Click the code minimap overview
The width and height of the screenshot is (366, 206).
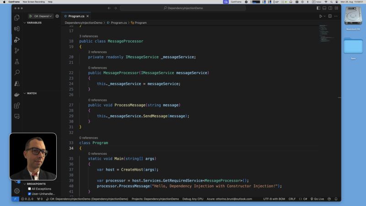click(327, 33)
